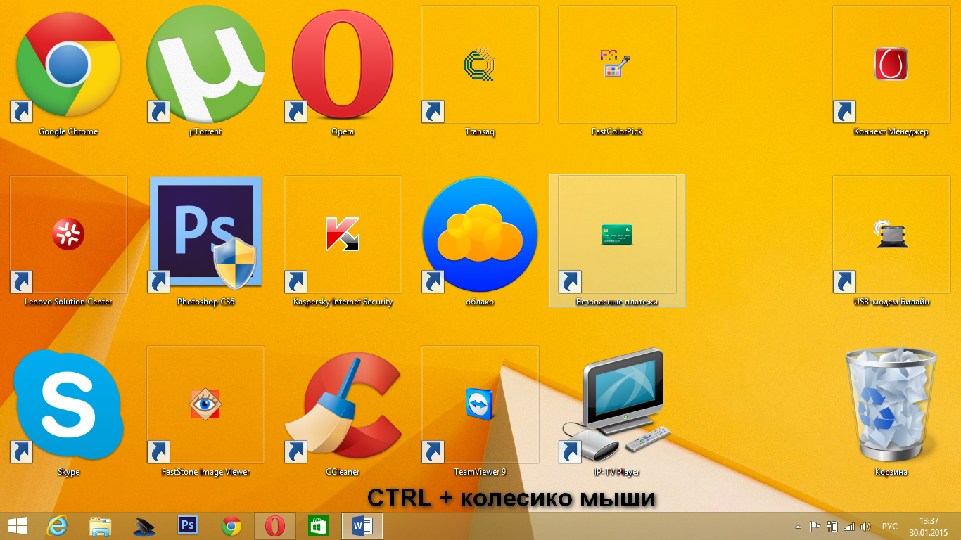The height and width of the screenshot is (540, 961).
Task: Launch Internet Explorer from the taskbar
Action: click(57, 526)
